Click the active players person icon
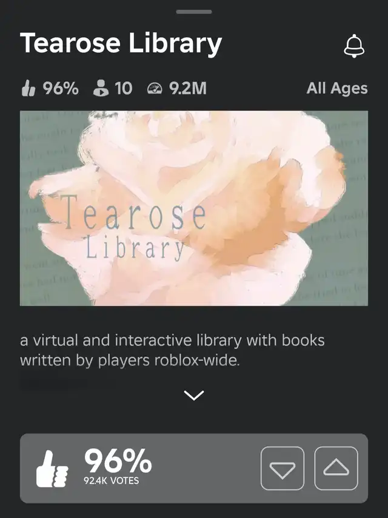 click(101, 89)
